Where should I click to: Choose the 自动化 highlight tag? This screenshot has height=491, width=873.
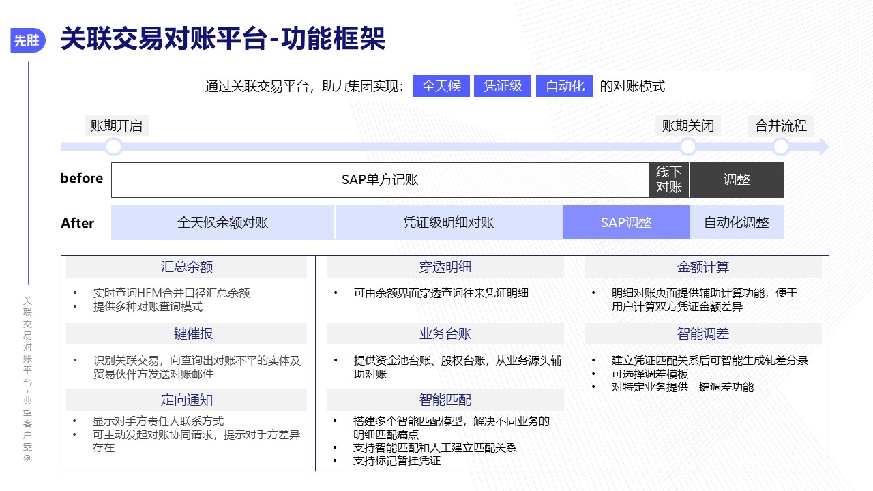click(x=565, y=86)
